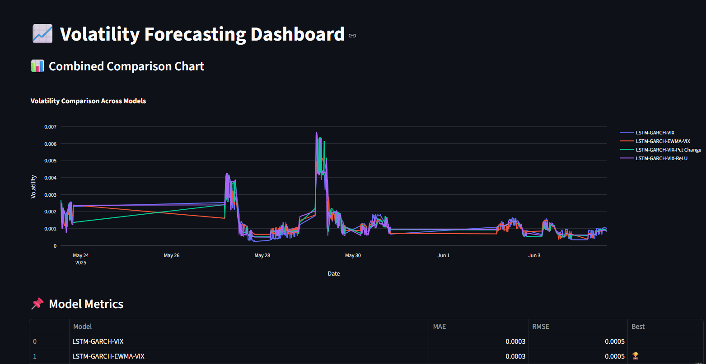Image resolution: width=706 pixels, height=364 pixels.
Task: Sort table by RMSE column header
Action: click(x=578, y=327)
